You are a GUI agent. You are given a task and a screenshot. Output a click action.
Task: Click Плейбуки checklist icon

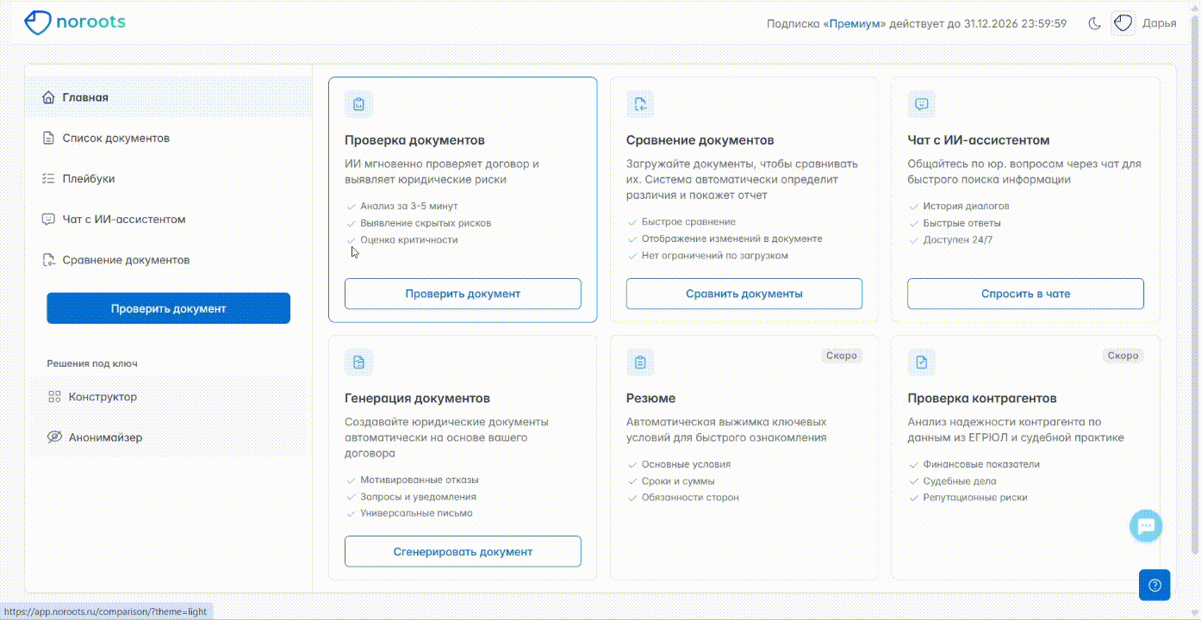click(x=48, y=178)
